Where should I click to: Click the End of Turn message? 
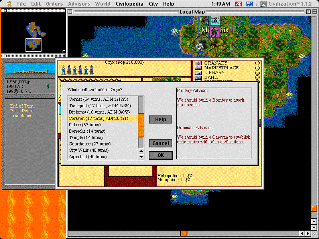(22, 111)
